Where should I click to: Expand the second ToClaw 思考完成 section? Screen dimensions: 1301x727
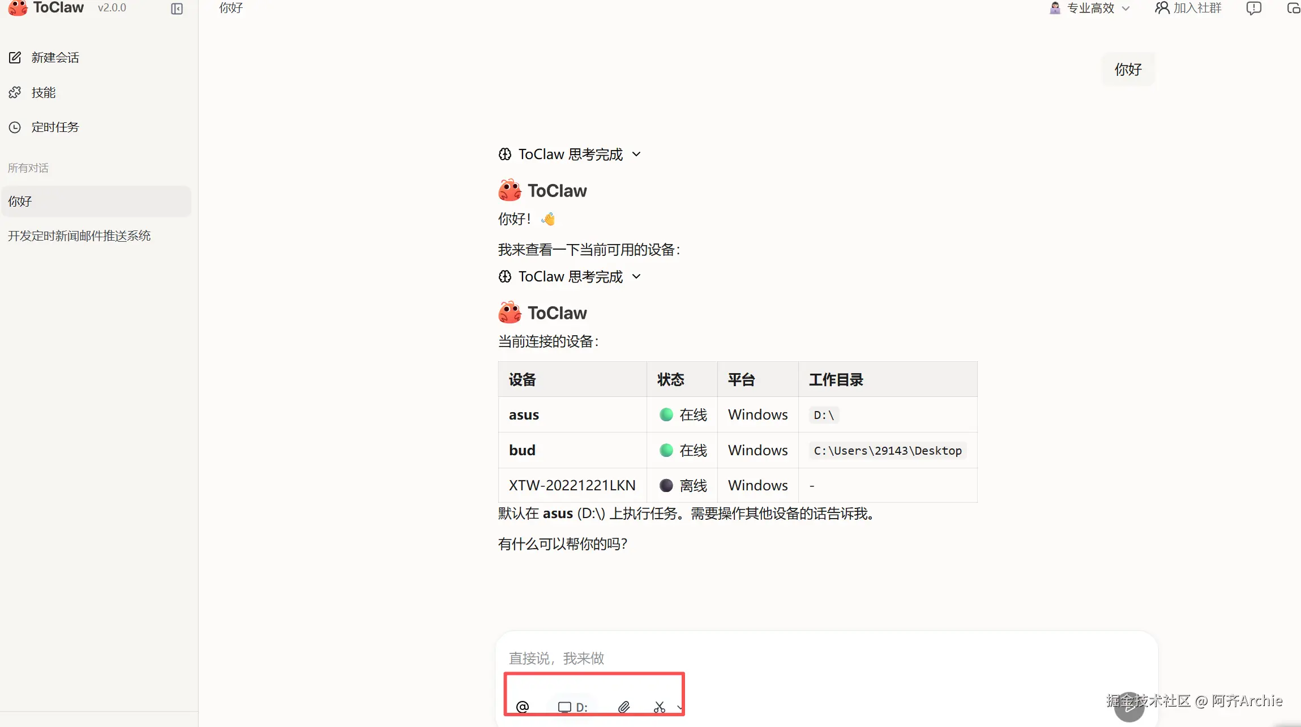point(570,276)
